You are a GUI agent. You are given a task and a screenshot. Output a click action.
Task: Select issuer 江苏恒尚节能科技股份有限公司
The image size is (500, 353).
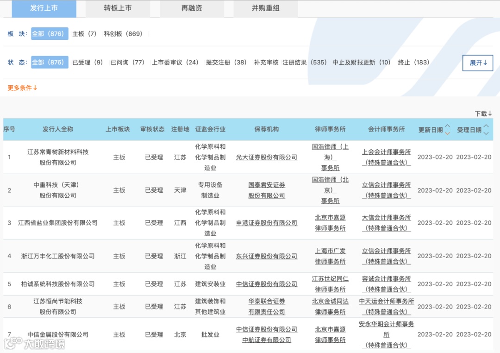(x=58, y=306)
